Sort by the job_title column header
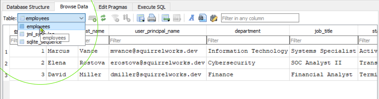This screenshot has width=379, height=99. pyautogui.click(x=324, y=31)
